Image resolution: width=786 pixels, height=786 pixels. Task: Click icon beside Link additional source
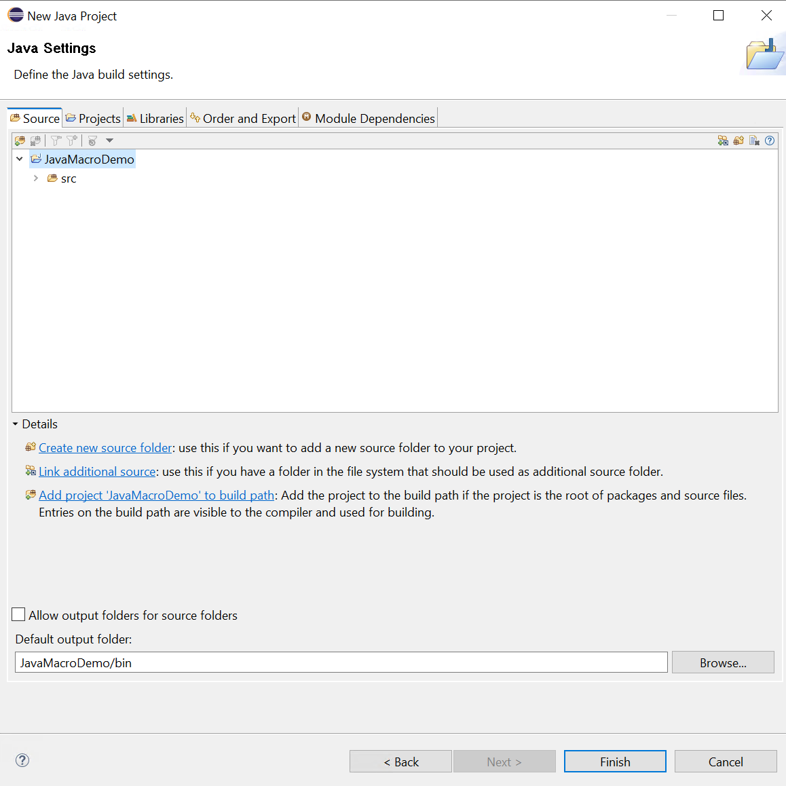pyautogui.click(x=31, y=470)
